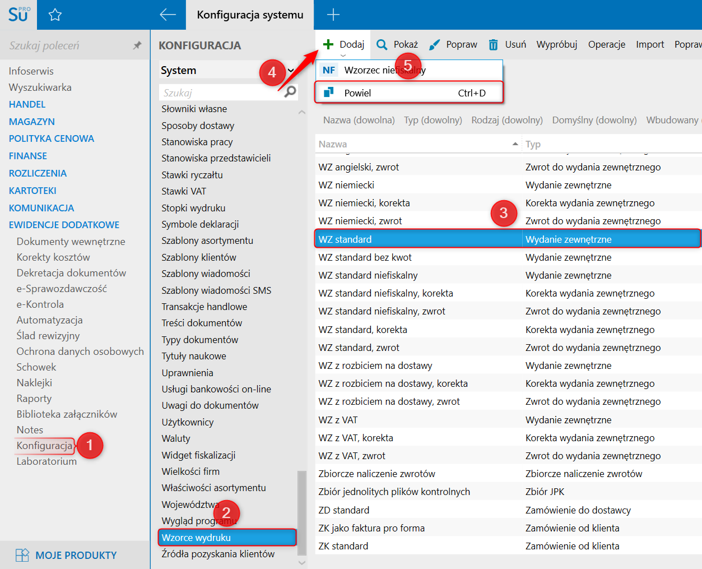Select Wzorzec niefiskalny menu entry
The height and width of the screenshot is (569, 702).
coord(410,70)
